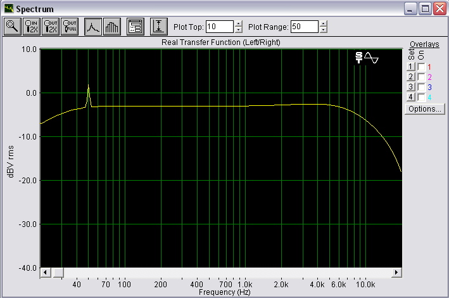Open the overlay Options dialog
This screenshot has width=449, height=298.
point(424,109)
